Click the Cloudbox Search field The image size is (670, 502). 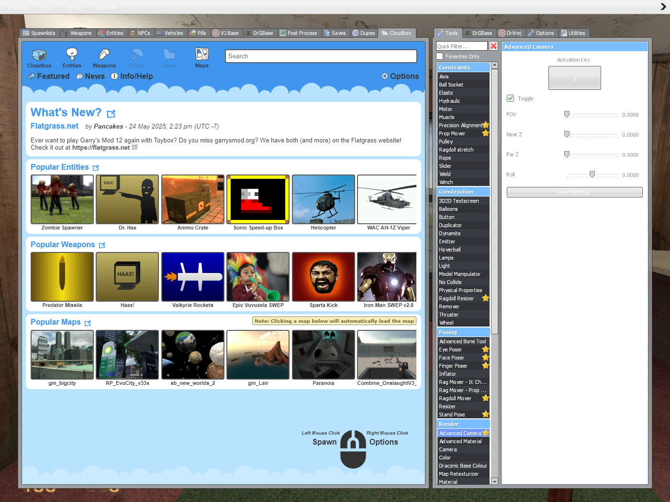click(x=321, y=56)
